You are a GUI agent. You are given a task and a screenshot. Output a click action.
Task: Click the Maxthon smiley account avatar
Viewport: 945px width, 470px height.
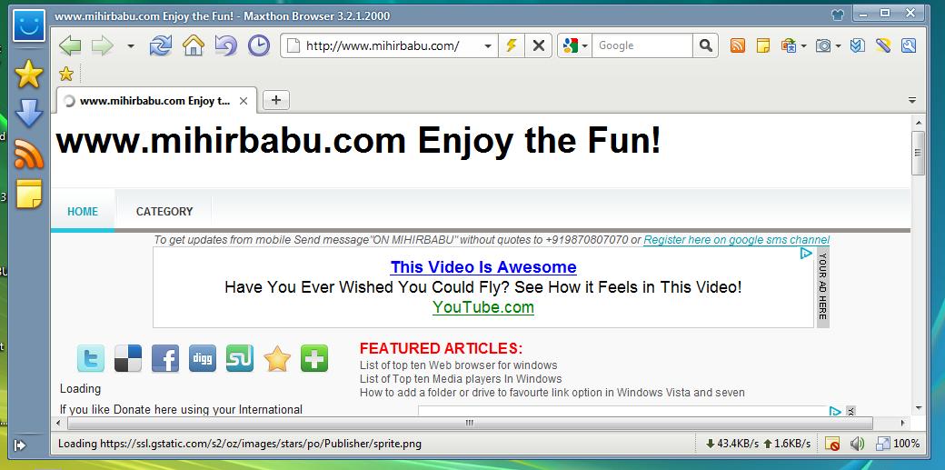pyautogui.click(x=29, y=25)
